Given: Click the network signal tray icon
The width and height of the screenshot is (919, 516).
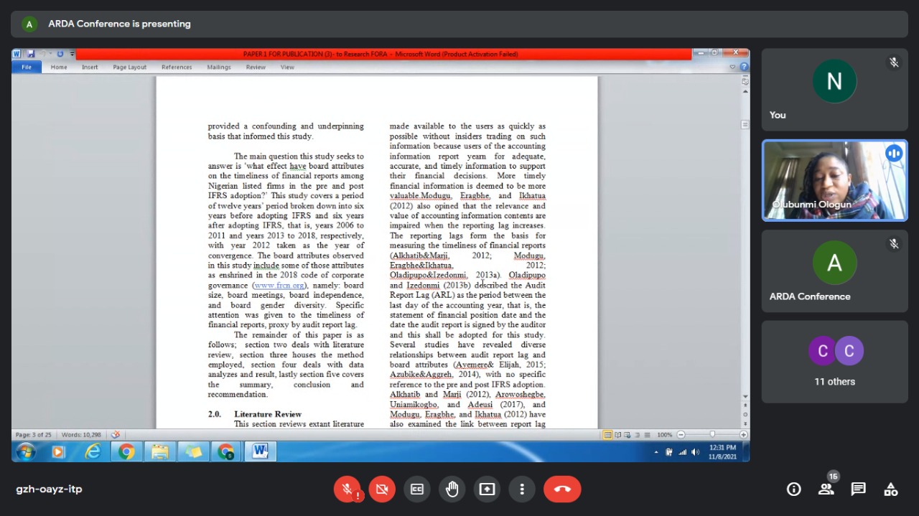Looking at the screenshot, I should point(683,452).
